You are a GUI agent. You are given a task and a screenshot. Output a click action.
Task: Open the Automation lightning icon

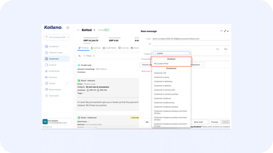click(46, 96)
